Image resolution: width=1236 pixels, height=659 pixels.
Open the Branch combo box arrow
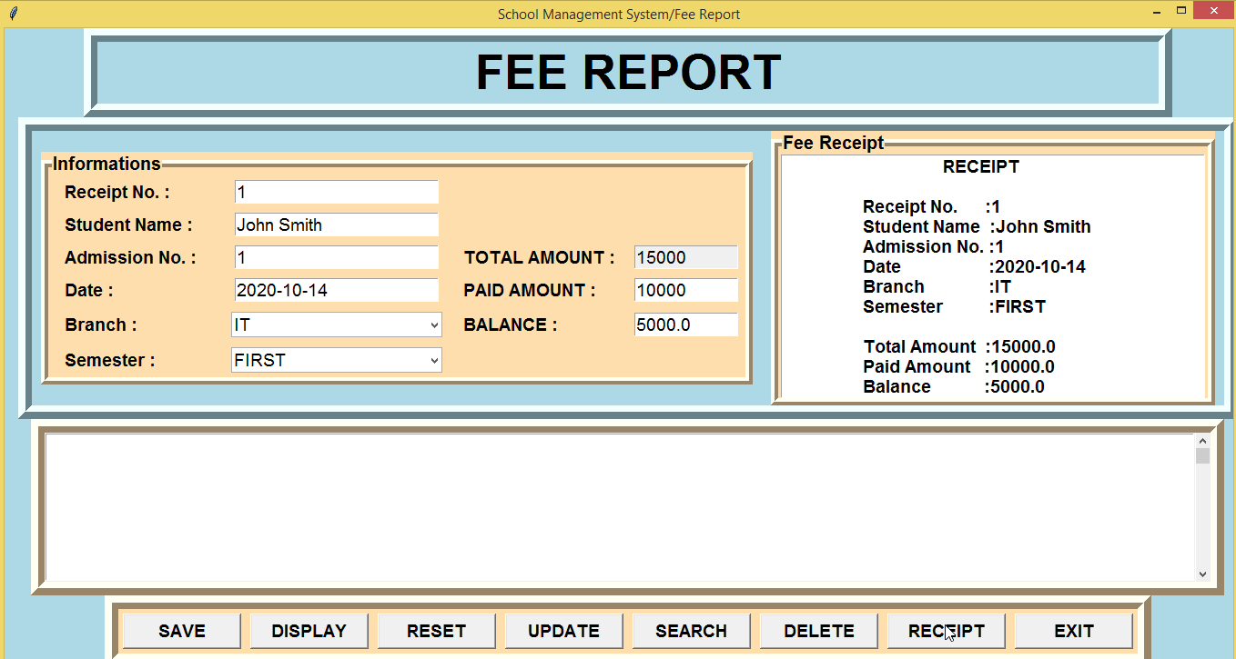pyautogui.click(x=433, y=325)
